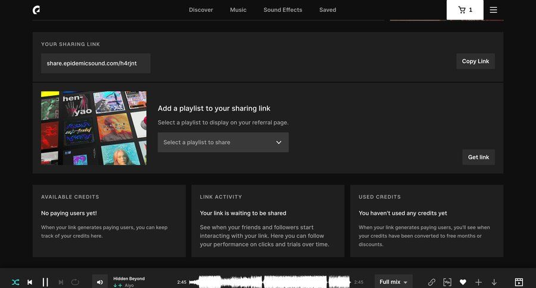Click the AVAILABLE CREDITS heading
Image resolution: width=536 pixels, height=288 pixels.
pos(70,197)
